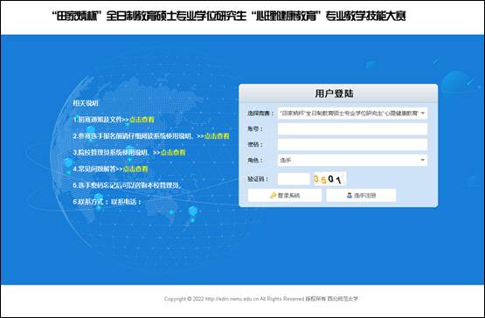Open the 选择竞赛 competition dropdown
This screenshot has height=318, width=485.
pyautogui.click(x=352, y=114)
